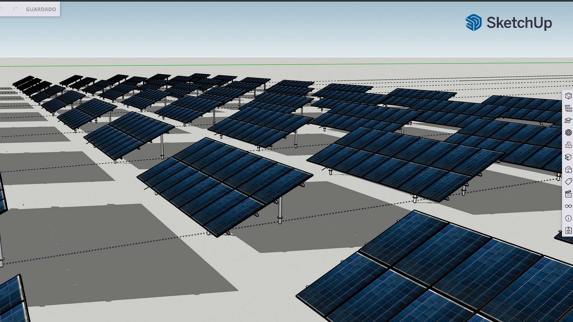Click the GUARDADO save status label
Image resolution: width=573 pixels, height=322 pixels.
point(41,9)
